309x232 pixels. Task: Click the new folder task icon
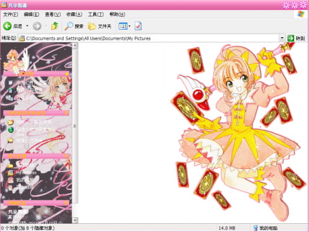point(11,122)
